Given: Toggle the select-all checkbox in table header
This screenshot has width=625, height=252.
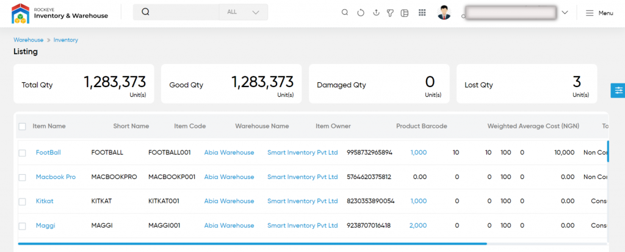Looking at the screenshot, I should [23, 127].
